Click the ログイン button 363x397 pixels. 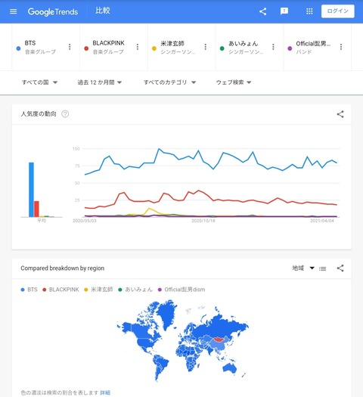338,11
